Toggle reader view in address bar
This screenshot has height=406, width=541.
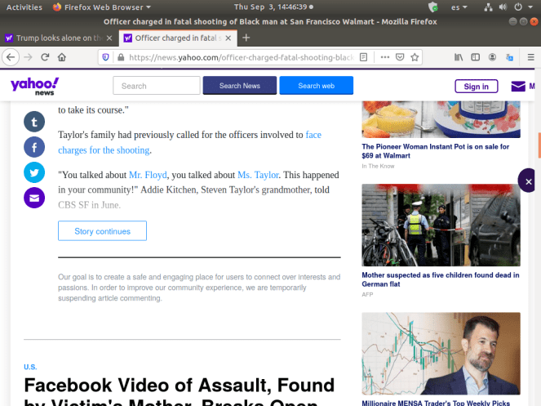pyautogui.click(x=364, y=57)
